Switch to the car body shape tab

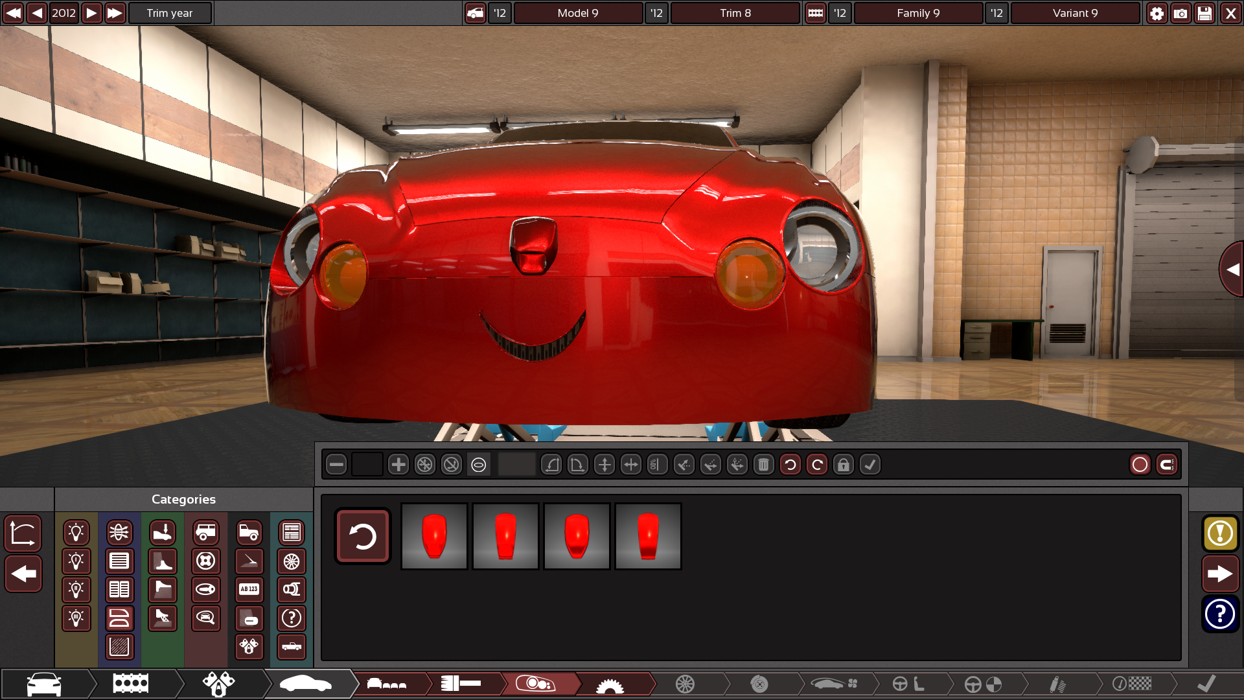coord(305,684)
